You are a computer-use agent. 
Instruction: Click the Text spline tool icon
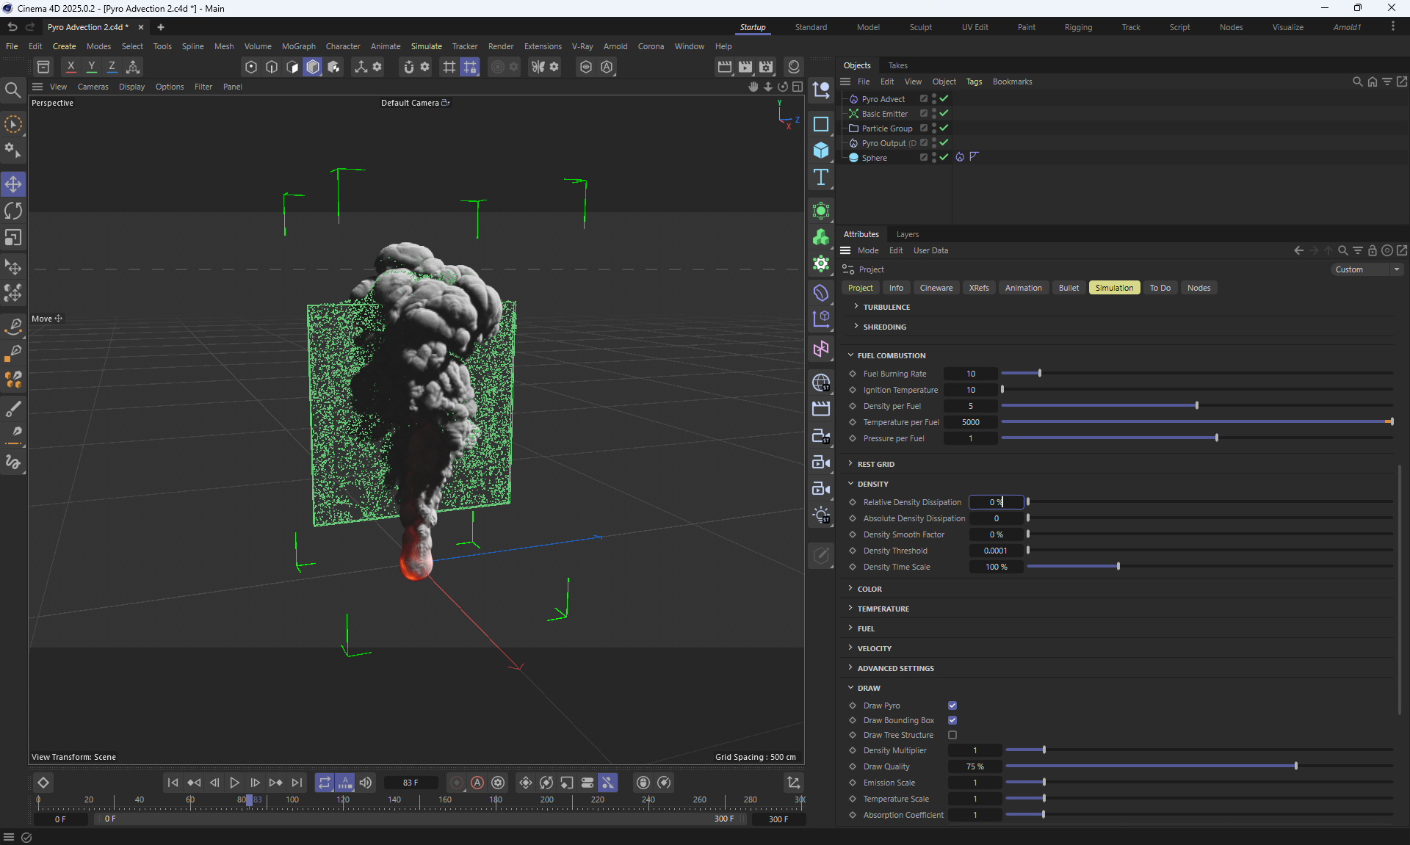(x=821, y=177)
